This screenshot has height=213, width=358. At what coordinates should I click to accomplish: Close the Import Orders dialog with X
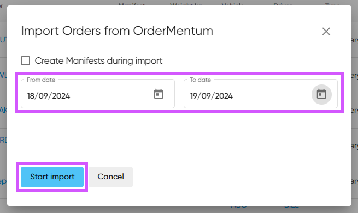tap(326, 32)
